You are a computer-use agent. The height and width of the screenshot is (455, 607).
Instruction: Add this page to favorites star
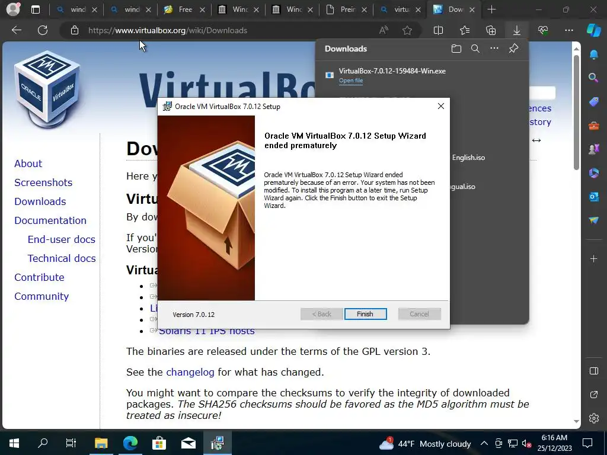pos(407,30)
